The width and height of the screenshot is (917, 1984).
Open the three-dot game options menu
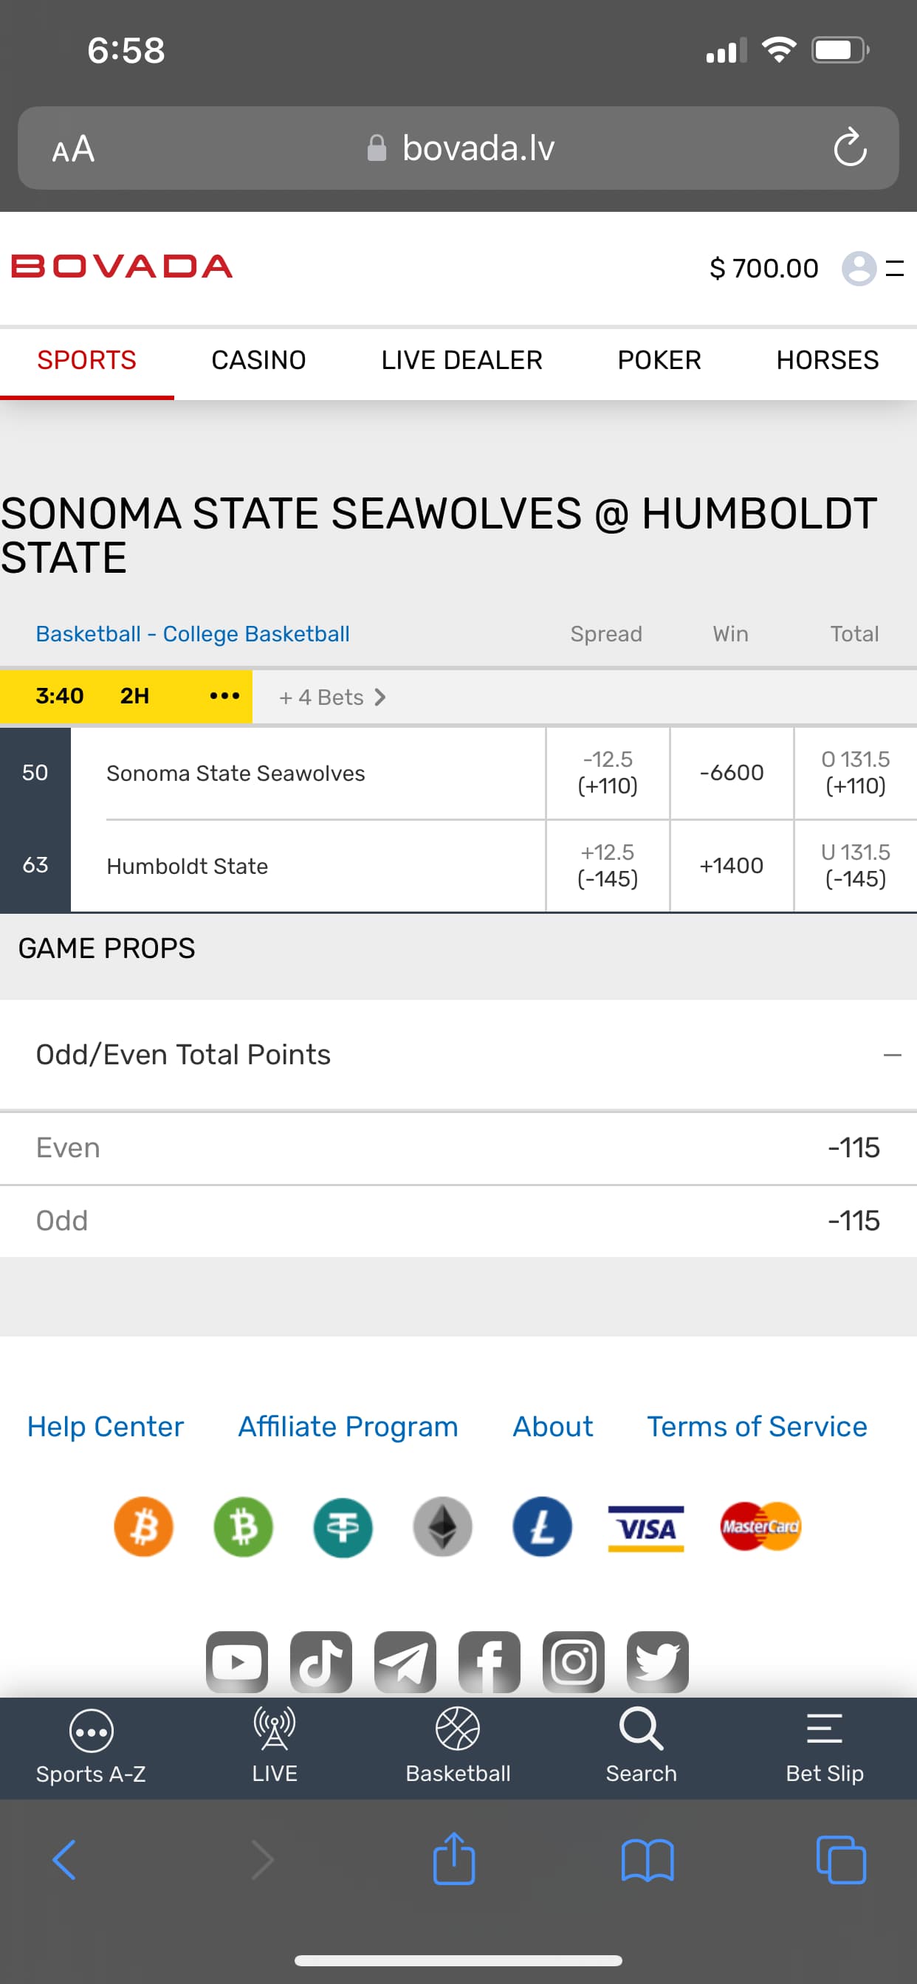(x=224, y=696)
